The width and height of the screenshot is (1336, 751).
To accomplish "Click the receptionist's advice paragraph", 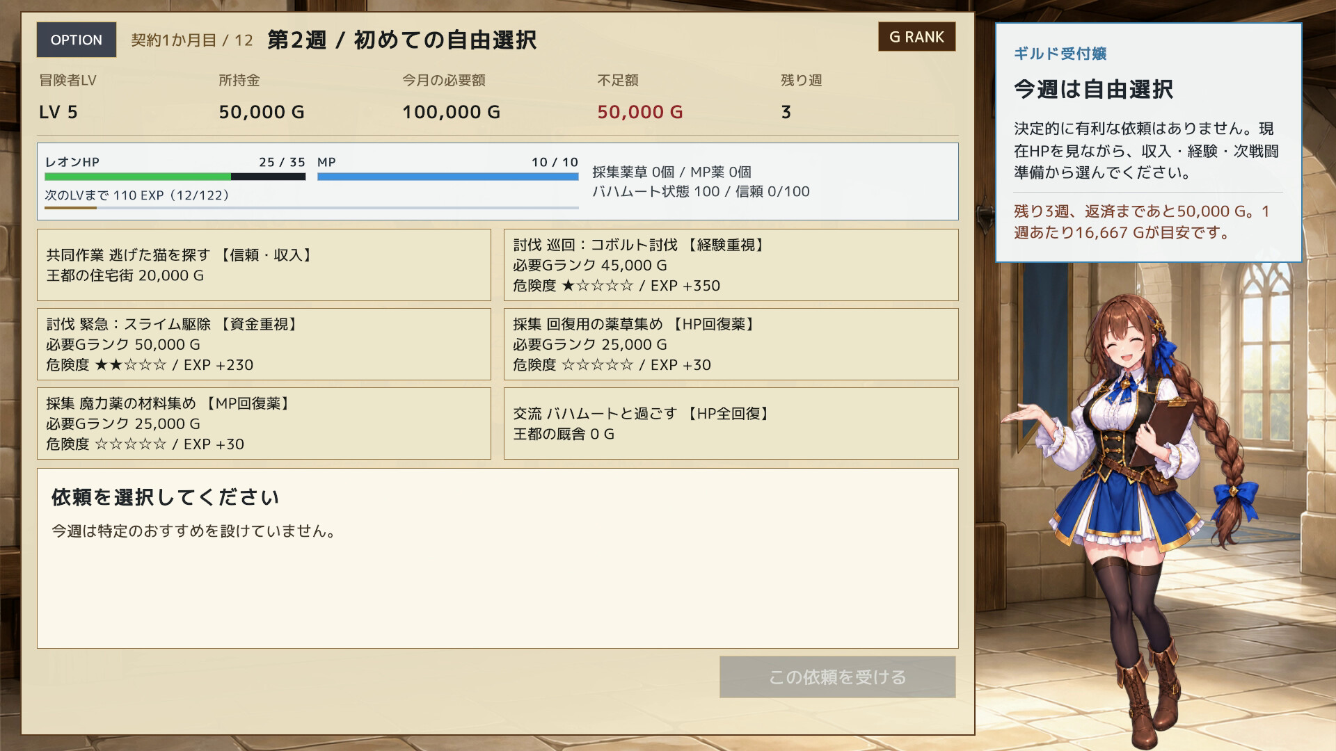I will pos(1146,151).
